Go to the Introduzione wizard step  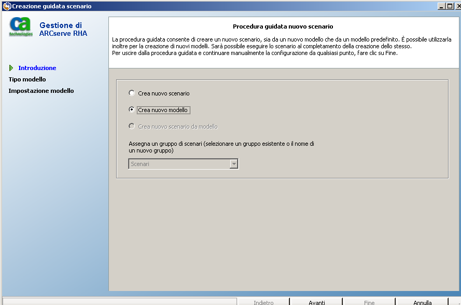coord(37,68)
